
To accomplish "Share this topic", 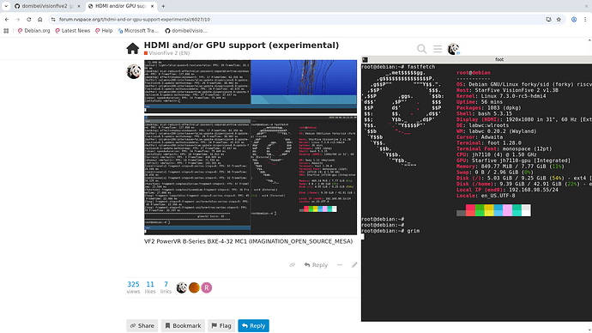I will (x=142, y=326).
